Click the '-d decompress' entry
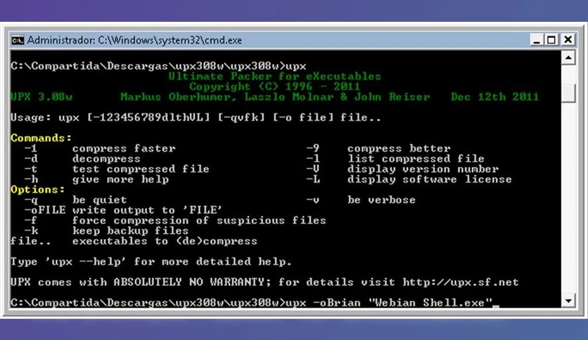Image resolution: width=588 pixels, height=340 pixels. (x=82, y=159)
